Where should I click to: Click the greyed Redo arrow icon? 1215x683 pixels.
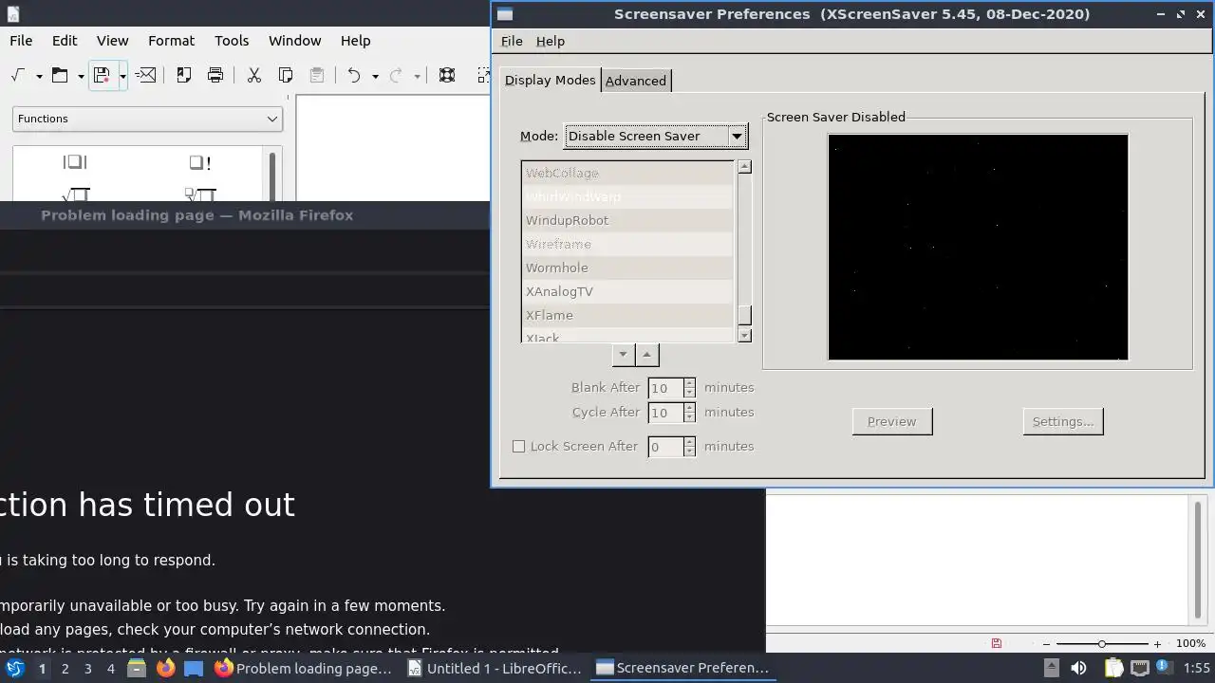pyautogui.click(x=396, y=76)
